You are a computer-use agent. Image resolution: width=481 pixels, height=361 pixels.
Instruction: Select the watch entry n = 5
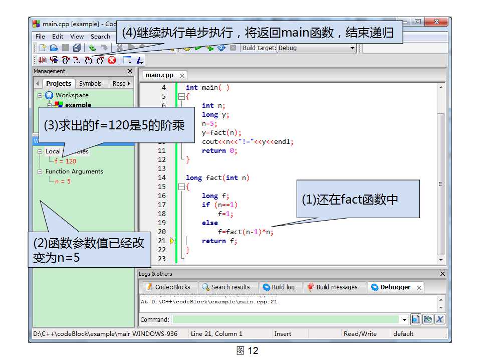point(63,182)
